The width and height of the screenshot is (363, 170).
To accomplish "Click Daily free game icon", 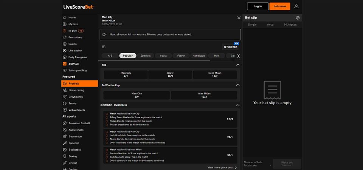I will (65, 57).
